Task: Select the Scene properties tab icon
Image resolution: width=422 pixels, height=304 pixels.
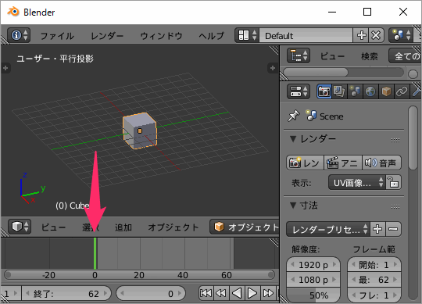Action: (x=355, y=91)
